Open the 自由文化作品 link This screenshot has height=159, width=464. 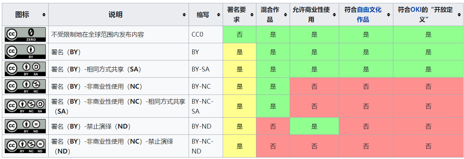point(368,15)
